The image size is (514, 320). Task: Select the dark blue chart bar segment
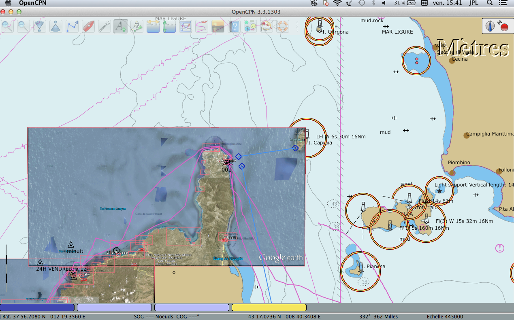[x=37, y=307]
